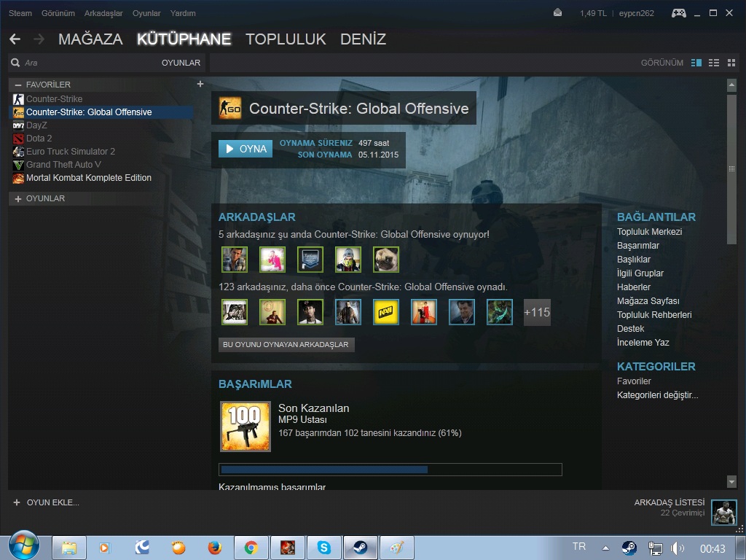Go back with the left arrow
Viewport: 746px width, 560px height.
[15, 39]
